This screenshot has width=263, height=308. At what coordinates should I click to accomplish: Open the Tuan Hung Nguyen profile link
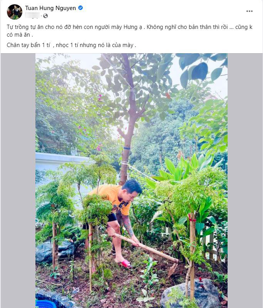(x=50, y=8)
